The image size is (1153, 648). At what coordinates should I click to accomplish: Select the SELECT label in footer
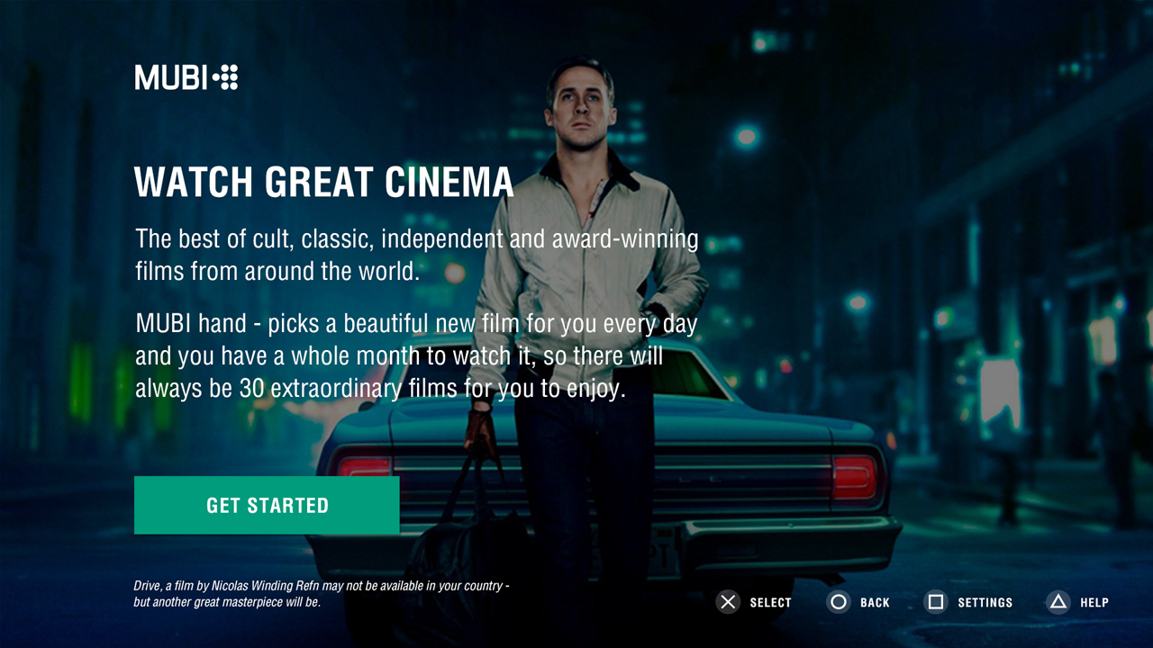point(770,603)
